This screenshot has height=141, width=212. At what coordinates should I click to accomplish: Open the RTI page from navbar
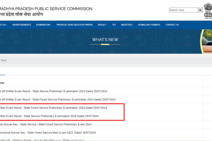pyautogui.click(x=114, y=25)
